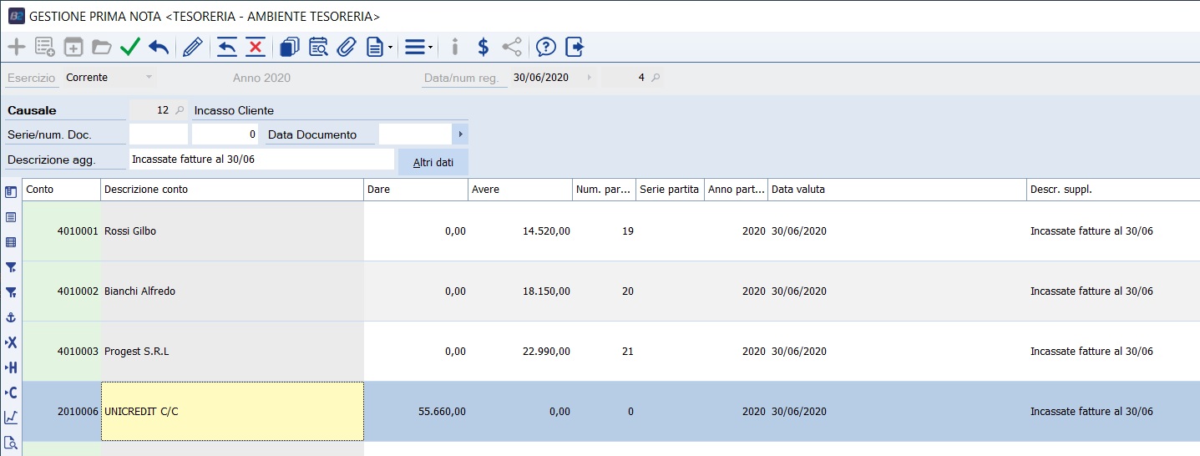Expand the Data Documento date arrow

pyautogui.click(x=460, y=134)
